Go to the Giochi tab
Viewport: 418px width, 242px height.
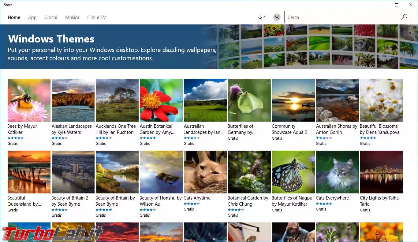point(50,17)
